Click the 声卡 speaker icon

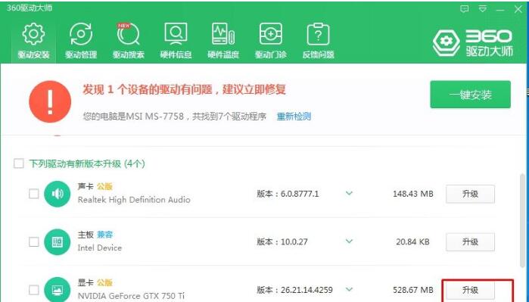(x=57, y=194)
